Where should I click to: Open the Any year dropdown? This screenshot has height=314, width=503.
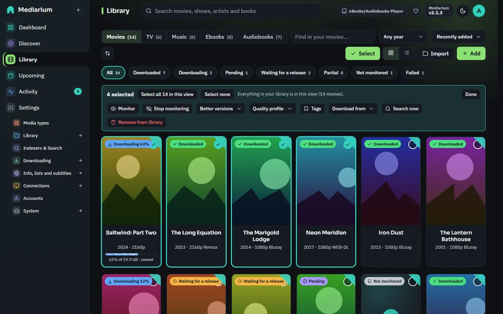pyautogui.click(x=403, y=37)
